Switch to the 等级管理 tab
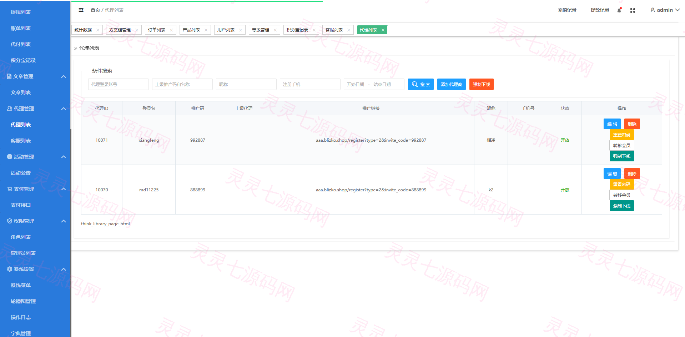Viewport: 685px width, 337px height. coord(261,30)
